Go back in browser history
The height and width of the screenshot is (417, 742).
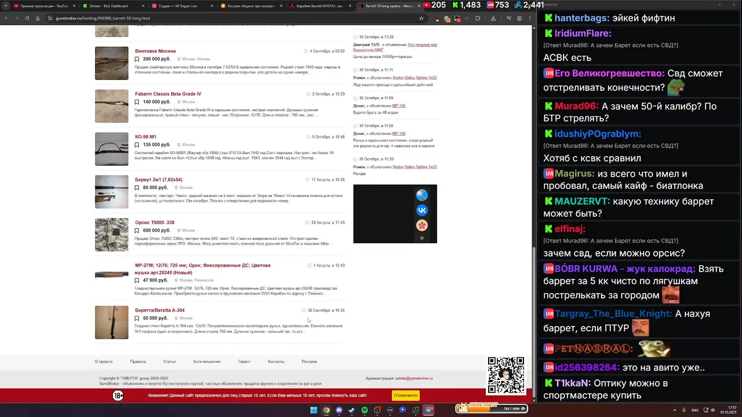pos(6,18)
